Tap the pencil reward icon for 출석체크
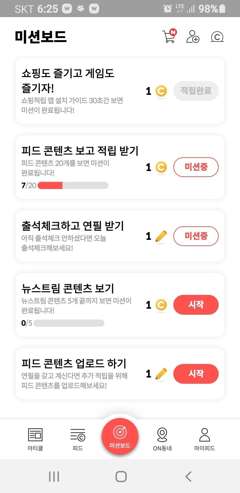This screenshot has width=240, height=493. pos(161,236)
